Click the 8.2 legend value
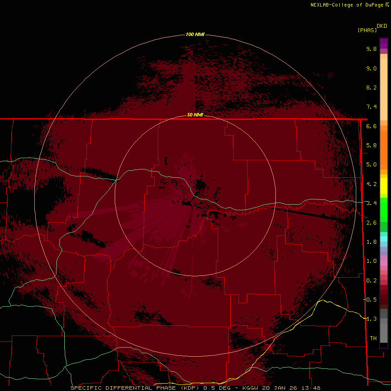 pyautogui.click(x=371, y=87)
